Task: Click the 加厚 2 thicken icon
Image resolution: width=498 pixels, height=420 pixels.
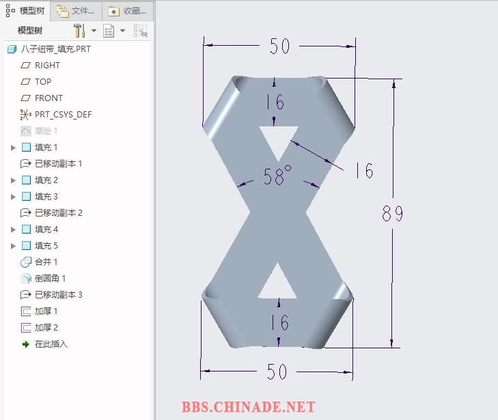Action: tap(26, 328)
